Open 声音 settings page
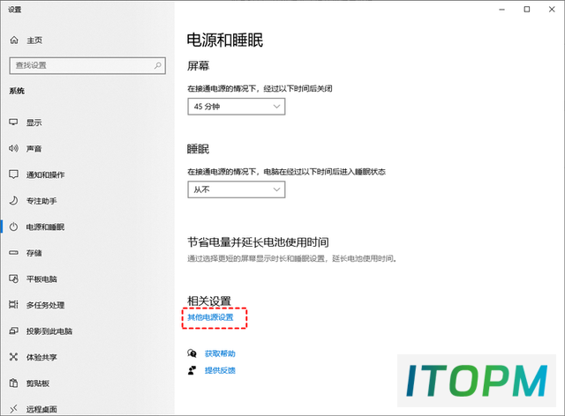 pos(34,149)
